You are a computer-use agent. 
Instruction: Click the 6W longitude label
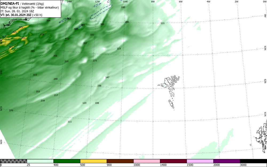[x=181, y=2]
